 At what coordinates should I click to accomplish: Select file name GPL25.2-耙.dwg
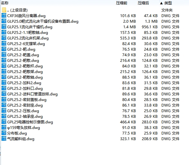click(21, 49)
